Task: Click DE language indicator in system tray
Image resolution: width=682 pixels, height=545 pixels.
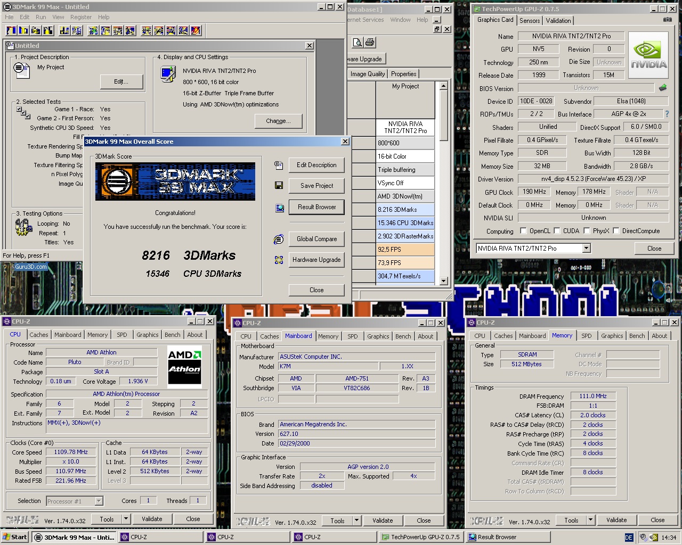Action: point(629,538)
